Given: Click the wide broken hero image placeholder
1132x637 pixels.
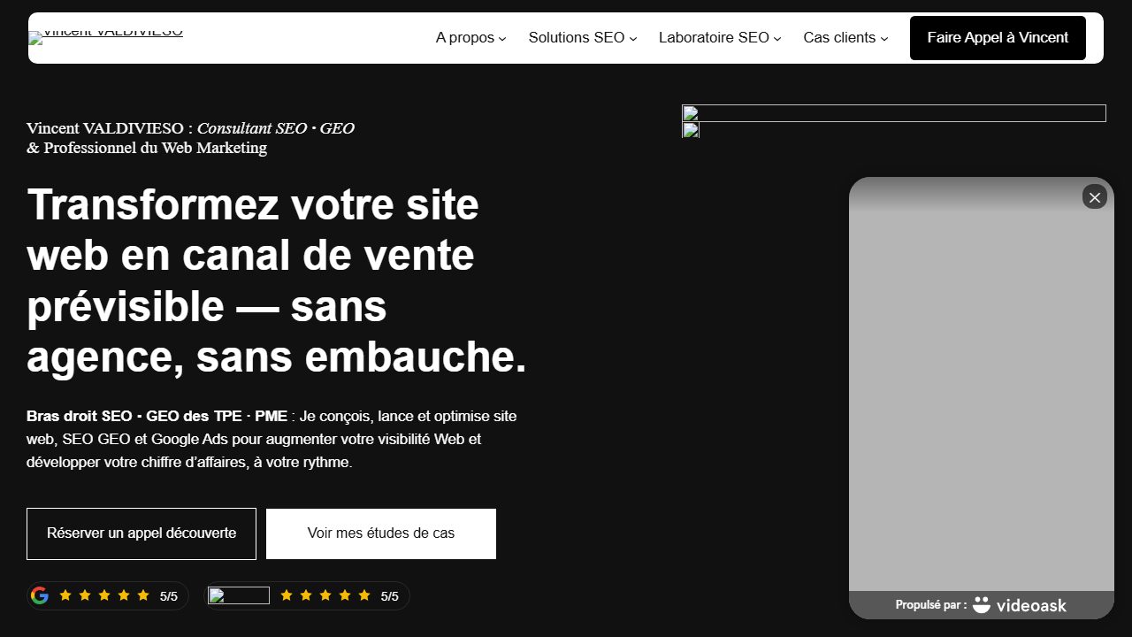Looking at the screenshot, I should [x=894, y=113].
